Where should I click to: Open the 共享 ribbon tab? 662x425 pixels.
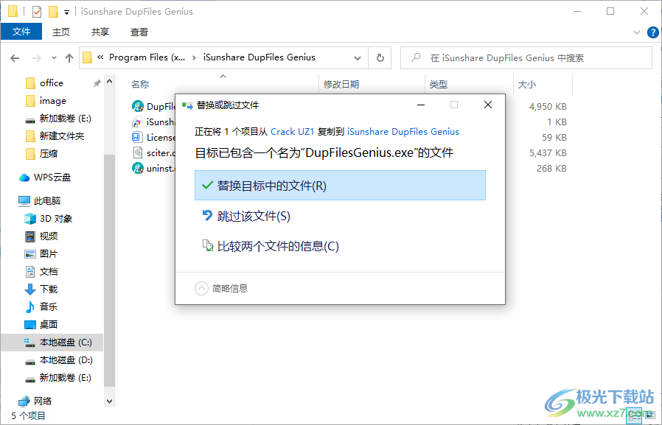click(100, 32)
